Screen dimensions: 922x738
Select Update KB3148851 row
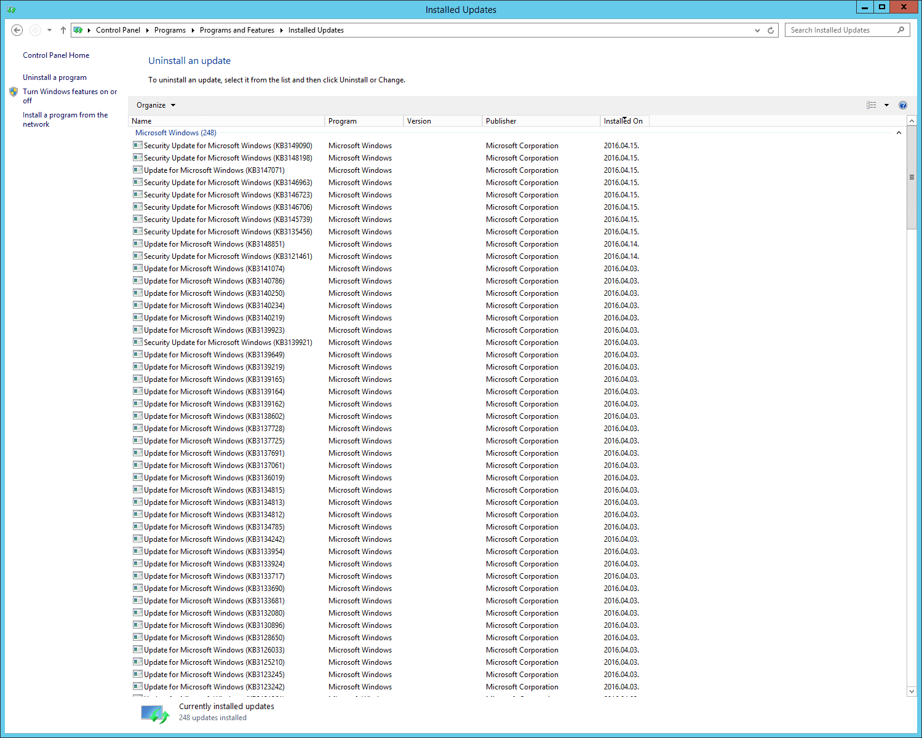[387, 244]
